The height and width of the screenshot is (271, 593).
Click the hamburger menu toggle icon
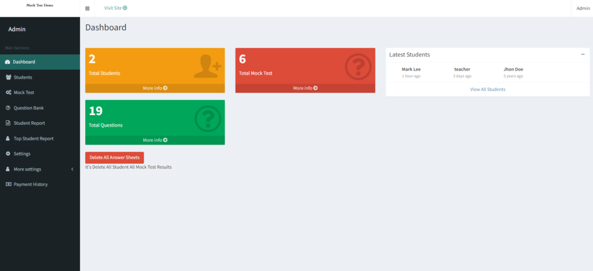tap(87, 9)
